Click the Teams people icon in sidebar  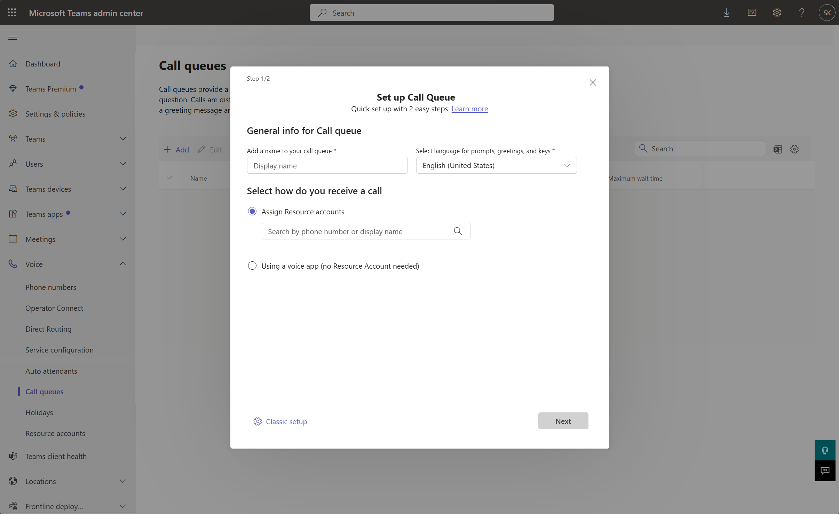click(x=13, y=139)
